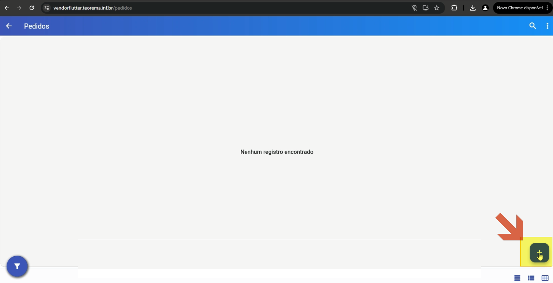Reload the current page
This screenshot has width=553, height=283.
click(32, 8)
